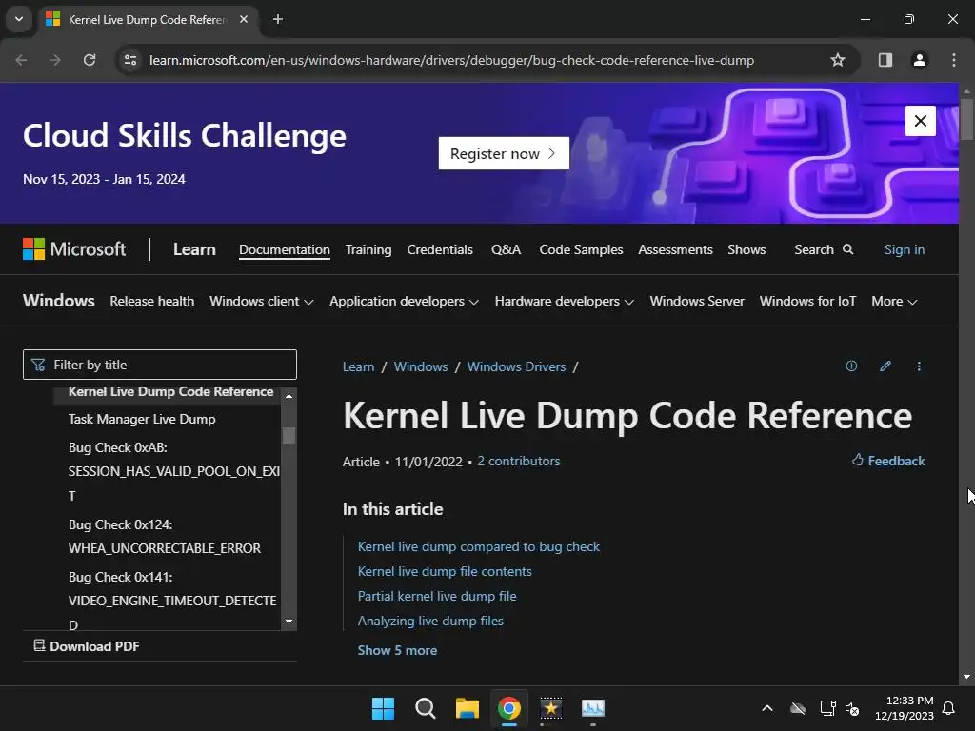Dismiss the Cloud Skills Challenge banner
Viewport: 975px width, 731px height.
pos(921,121)
